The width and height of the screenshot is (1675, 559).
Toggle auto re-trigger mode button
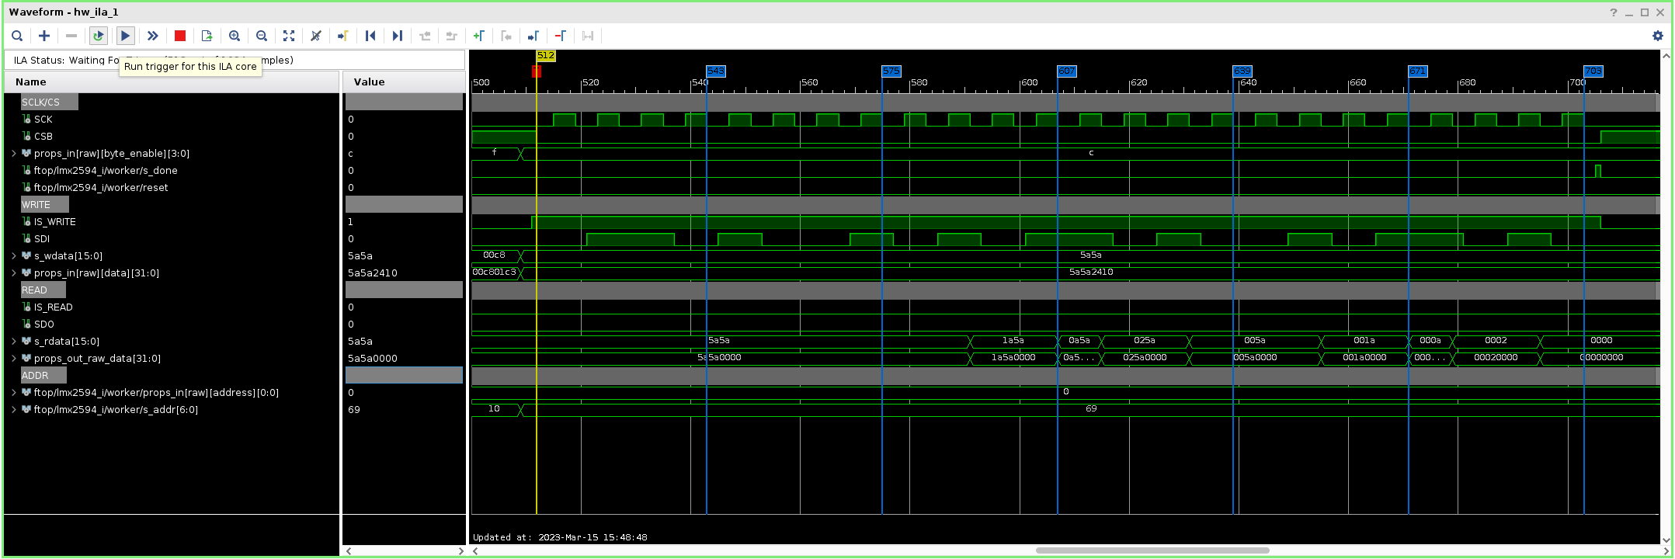(x=99, y=36)
